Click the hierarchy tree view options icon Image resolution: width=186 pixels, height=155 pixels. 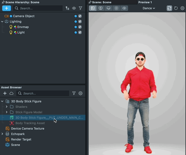pos(67,8)
